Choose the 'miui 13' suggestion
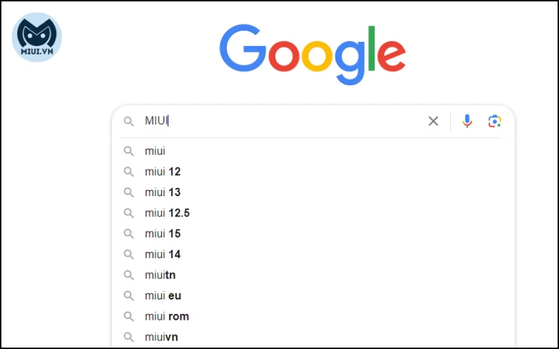Image resolution: width=559 pixels, height=349 pixels. (313, 193)
